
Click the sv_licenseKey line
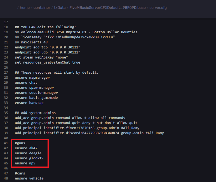tap(65, 37)
